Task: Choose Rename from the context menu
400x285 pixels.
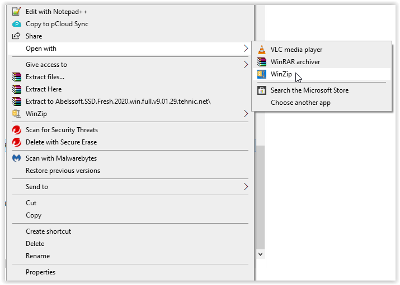Action: 129,256
